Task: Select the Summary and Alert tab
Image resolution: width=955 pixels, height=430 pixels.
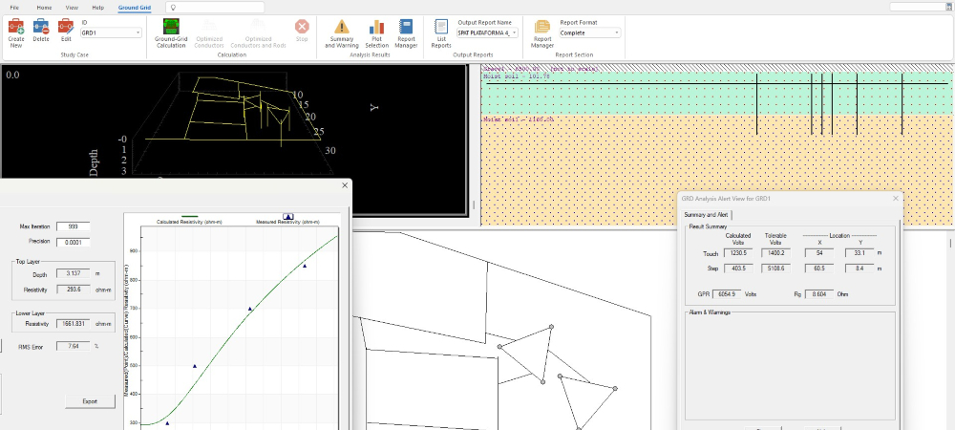Action: (x=709, y=214)
